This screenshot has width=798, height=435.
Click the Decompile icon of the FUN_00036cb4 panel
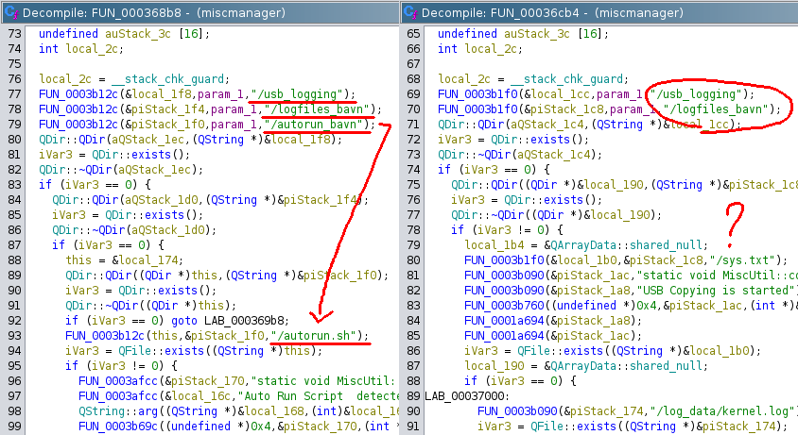[x=410, y=12]
